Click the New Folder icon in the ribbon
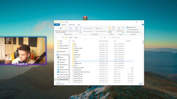 point(110,28)
